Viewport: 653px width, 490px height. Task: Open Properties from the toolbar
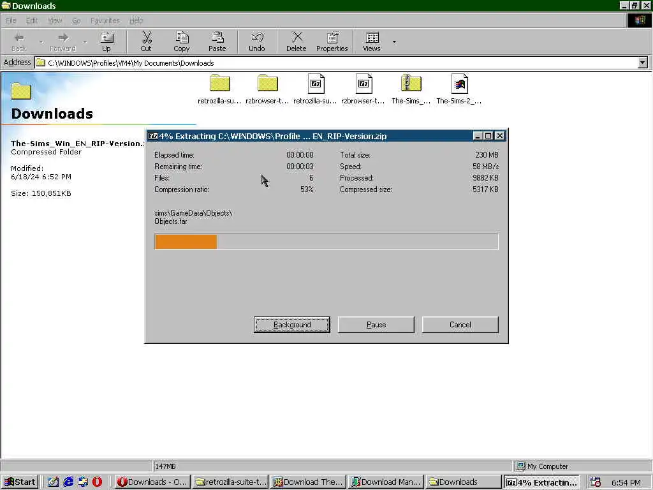click(x=332, y=41)
